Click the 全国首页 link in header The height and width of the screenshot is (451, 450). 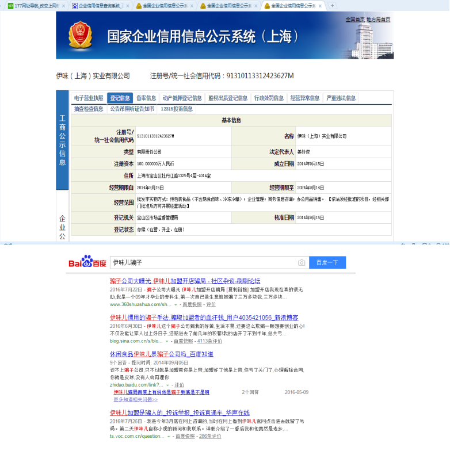[x=355, y=20]
